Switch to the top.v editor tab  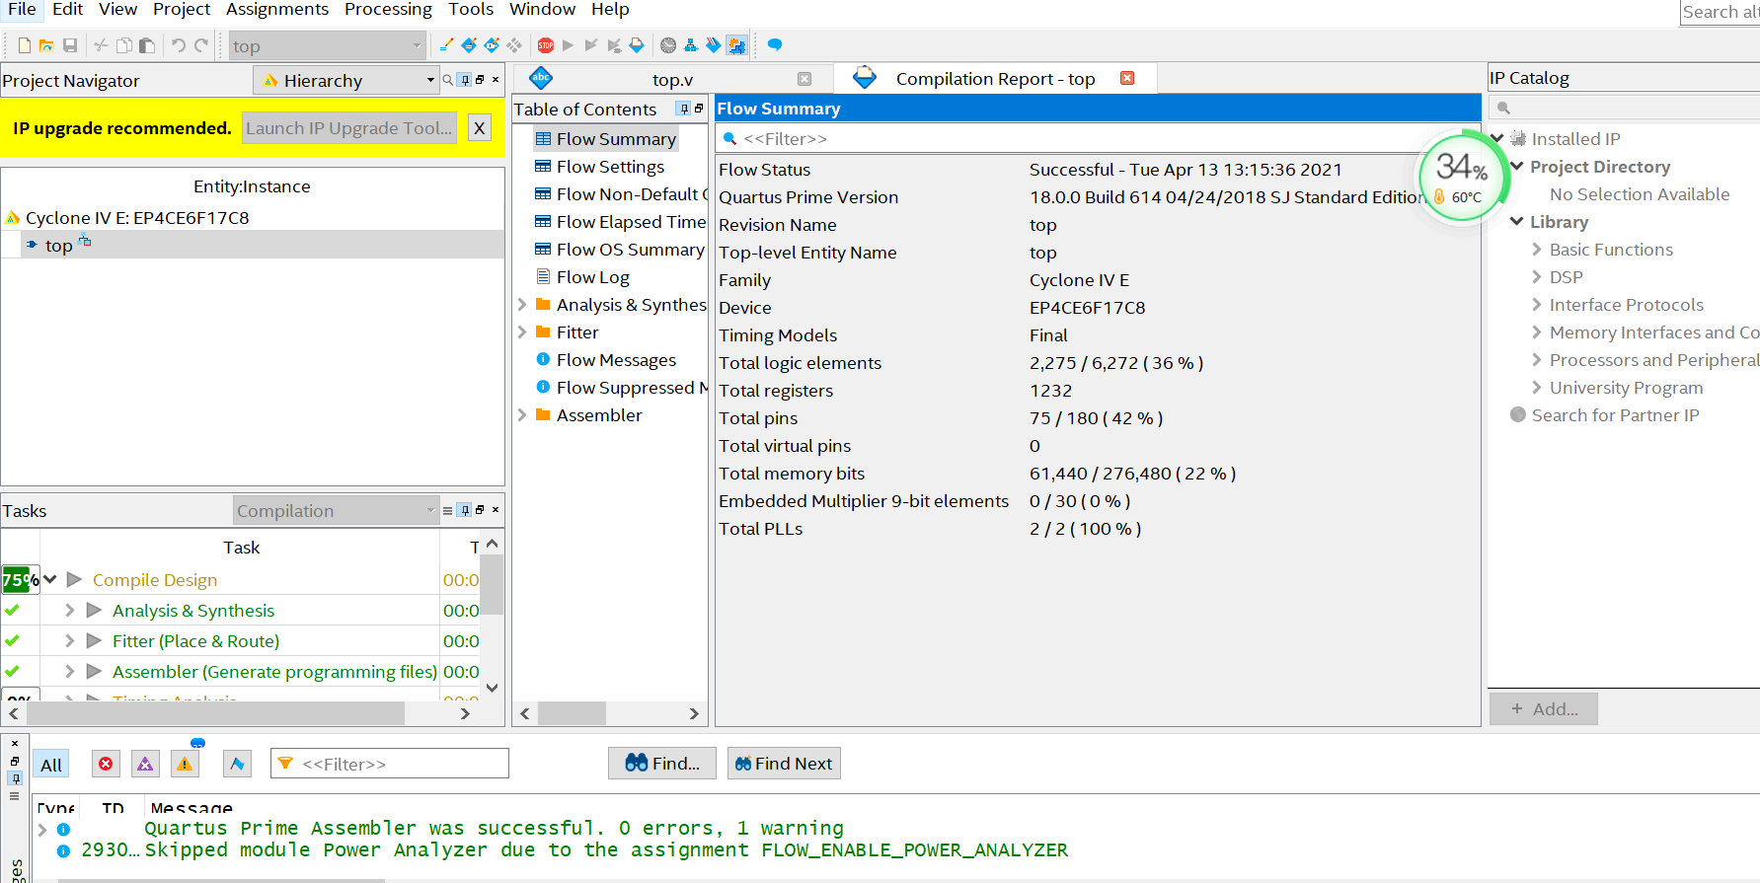click(x=672, y=80)
